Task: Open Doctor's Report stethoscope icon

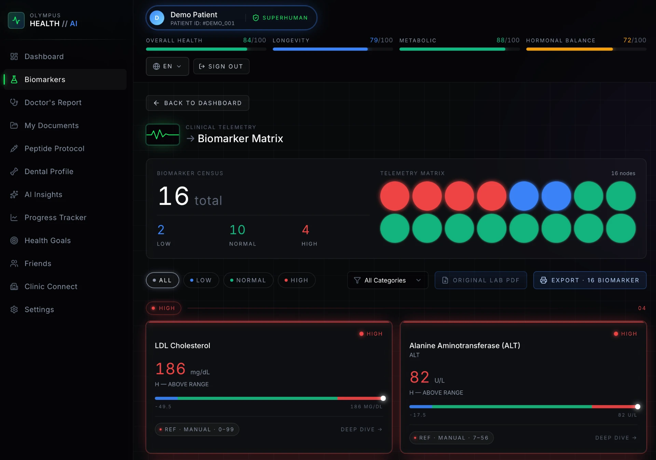Action: (x=14, y=102)
